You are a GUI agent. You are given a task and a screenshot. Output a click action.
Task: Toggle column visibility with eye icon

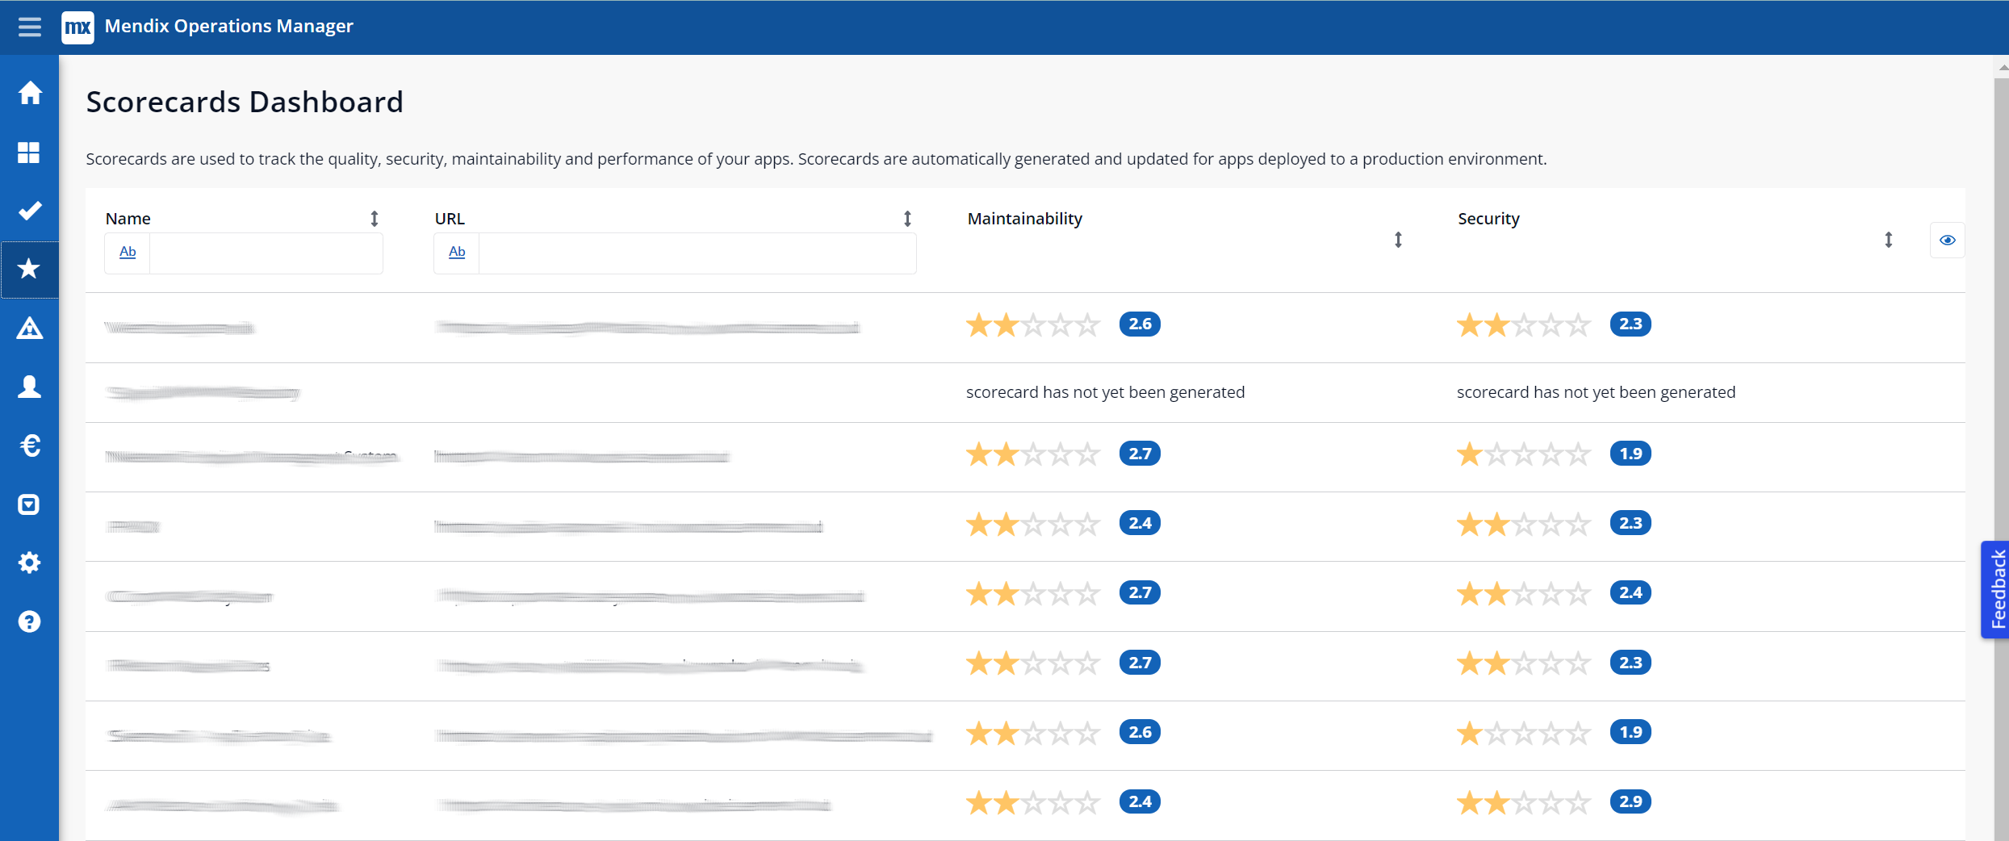point(1947,240)
